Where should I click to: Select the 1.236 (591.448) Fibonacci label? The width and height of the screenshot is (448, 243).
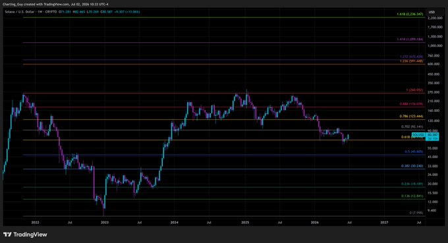pyautogui.click(x=411, y=61)
